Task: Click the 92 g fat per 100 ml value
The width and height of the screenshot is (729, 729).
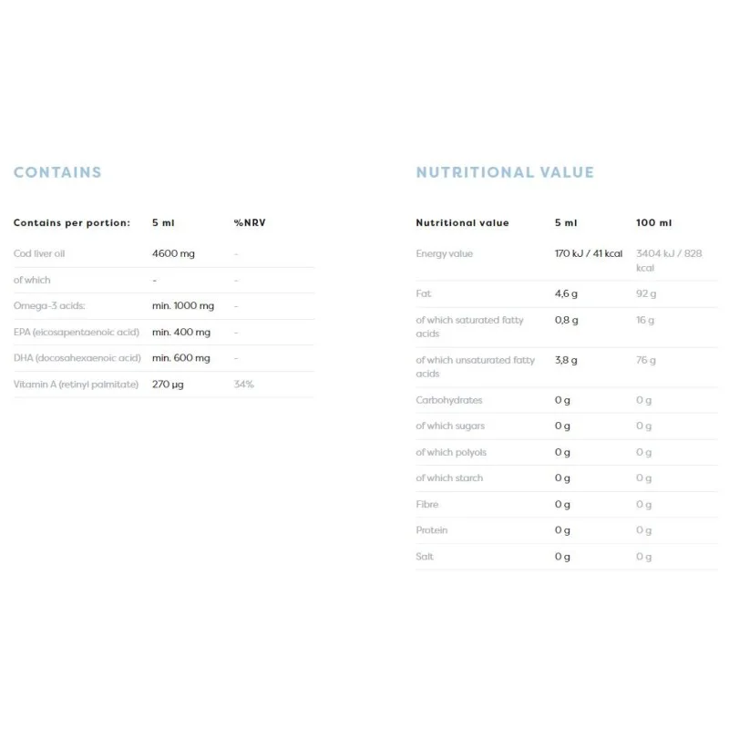Action: tap(645, 293)
